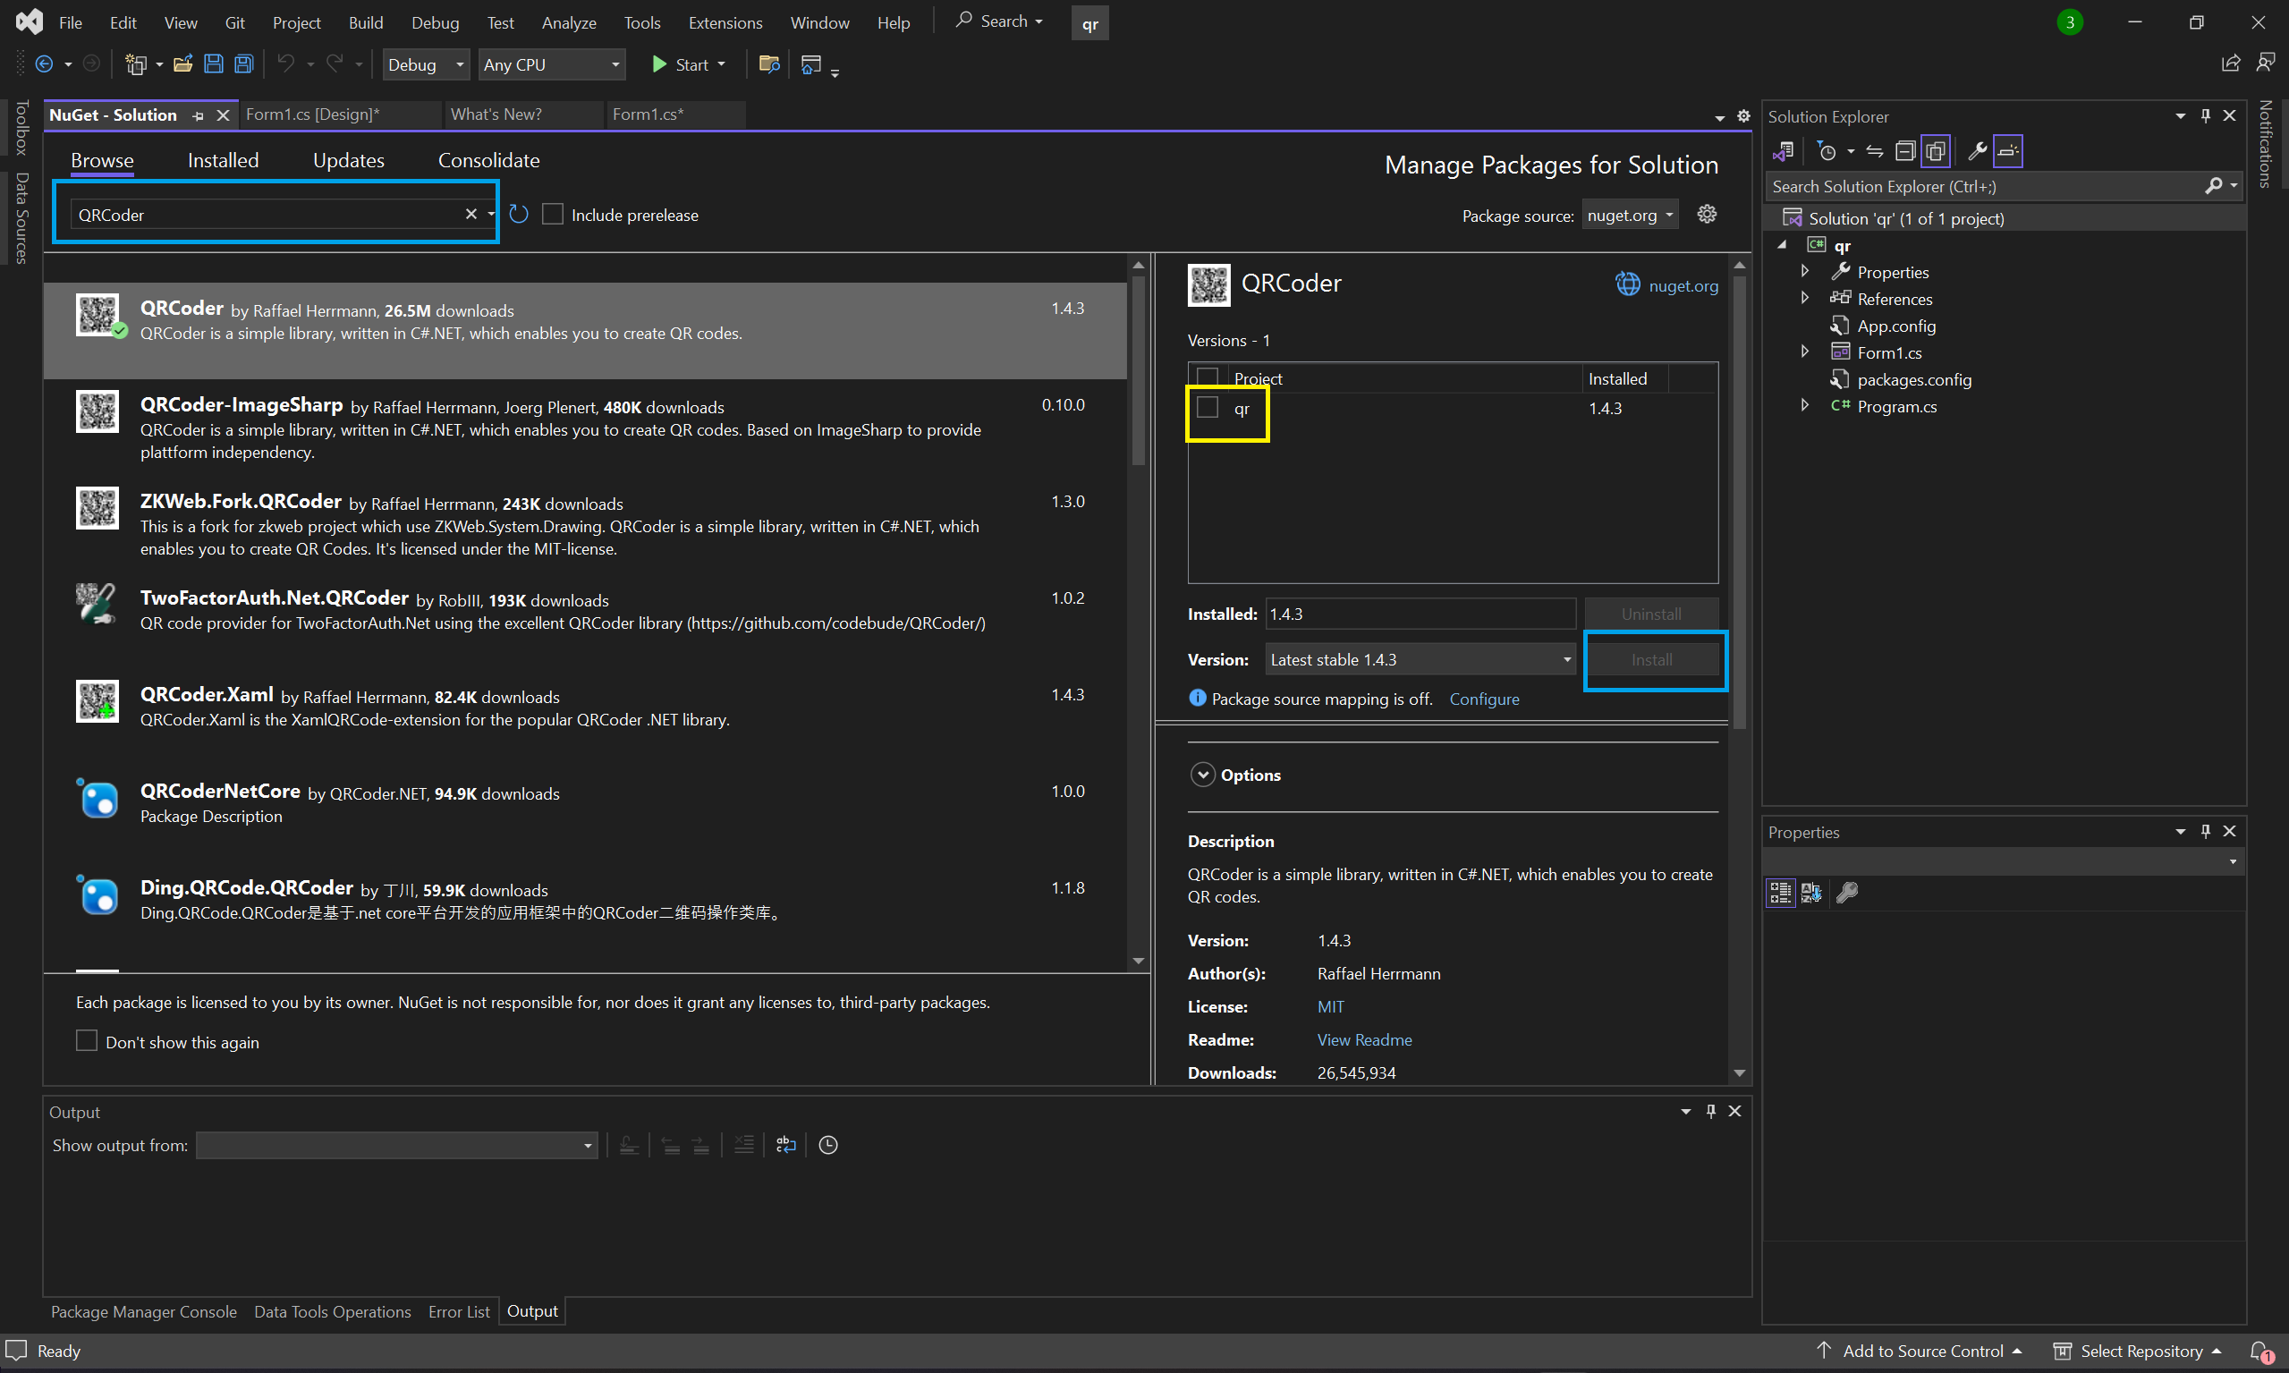This screenshot has width=2289, height=1373.
Task: Select packages.config in Solution Explorer
Action: 1913,379
